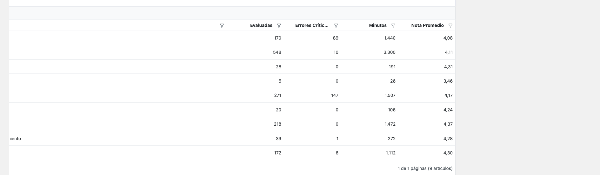Click average grade 4,08
This screenshot has width=600, height=175.
pos(448,38)
